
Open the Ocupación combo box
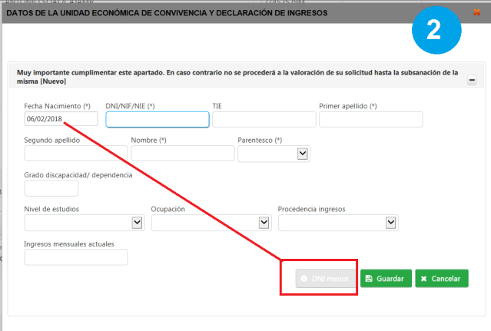point(211,223)
